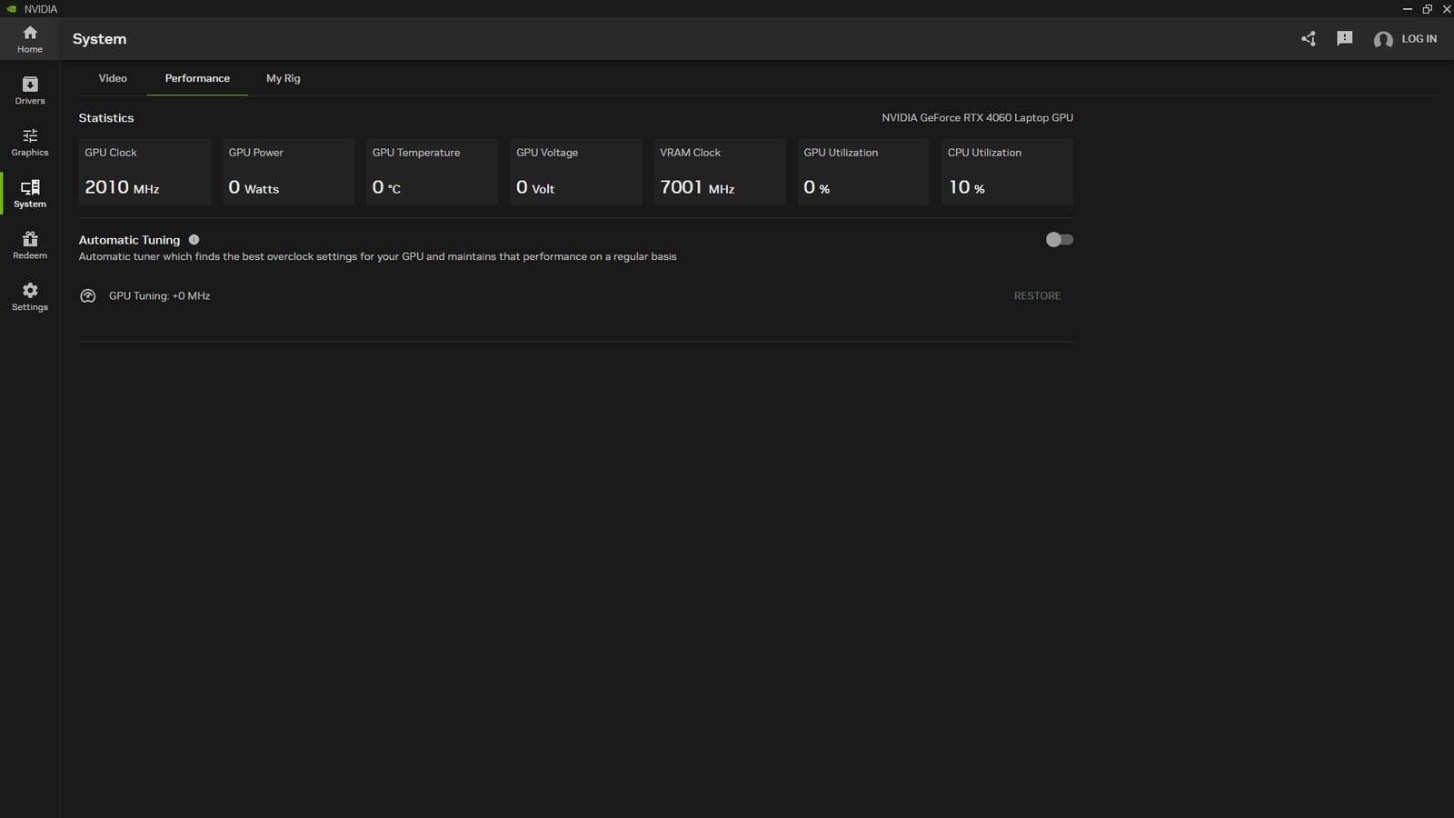
Task: Select the System sidebar icon
Action: point(29,192)
